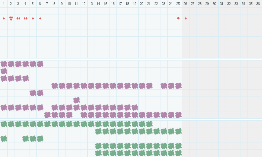Click the day 30 column header

point(214,4)
